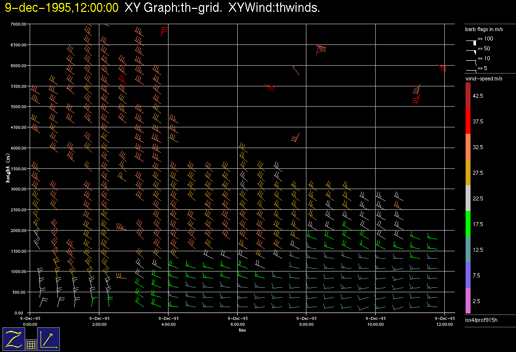Click the 'wind-speed:m/s' legend heading
Image resolution: width=516 pixels, height=352 pixels.
pos(484,78)
